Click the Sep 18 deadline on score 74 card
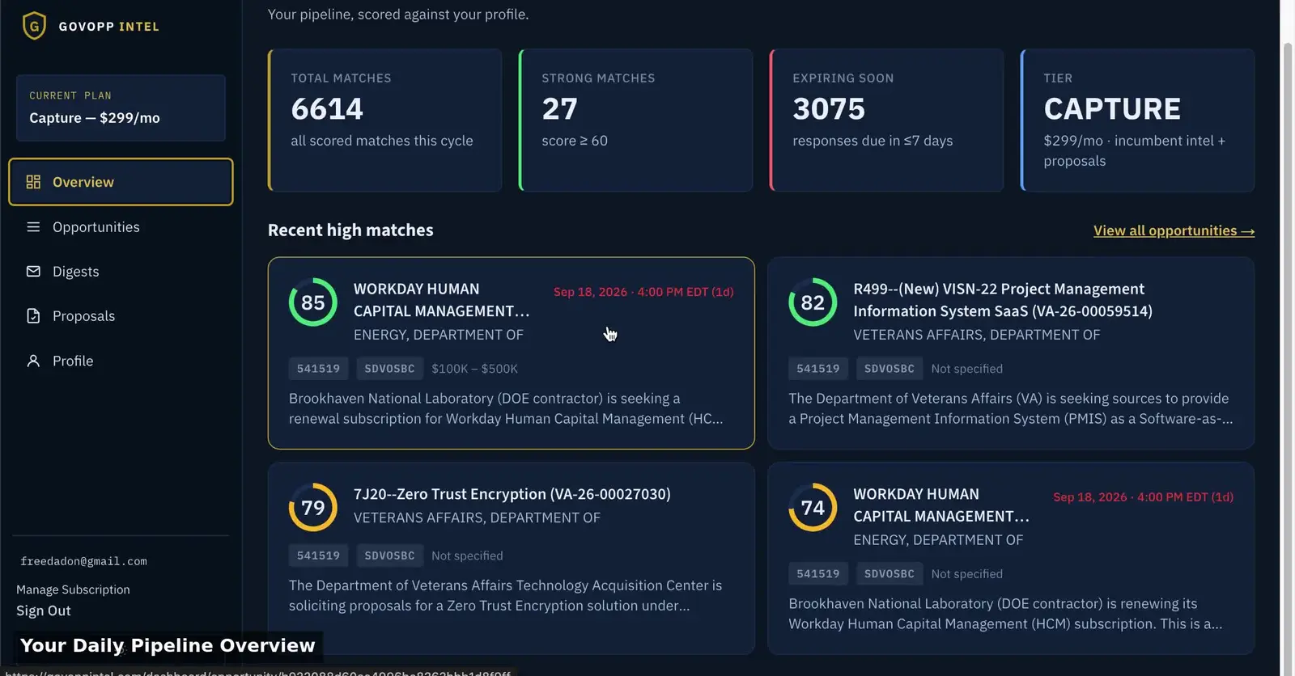Image resolution: width=1295 pixels, height=676 pixels. click(x=1143, y=497)
